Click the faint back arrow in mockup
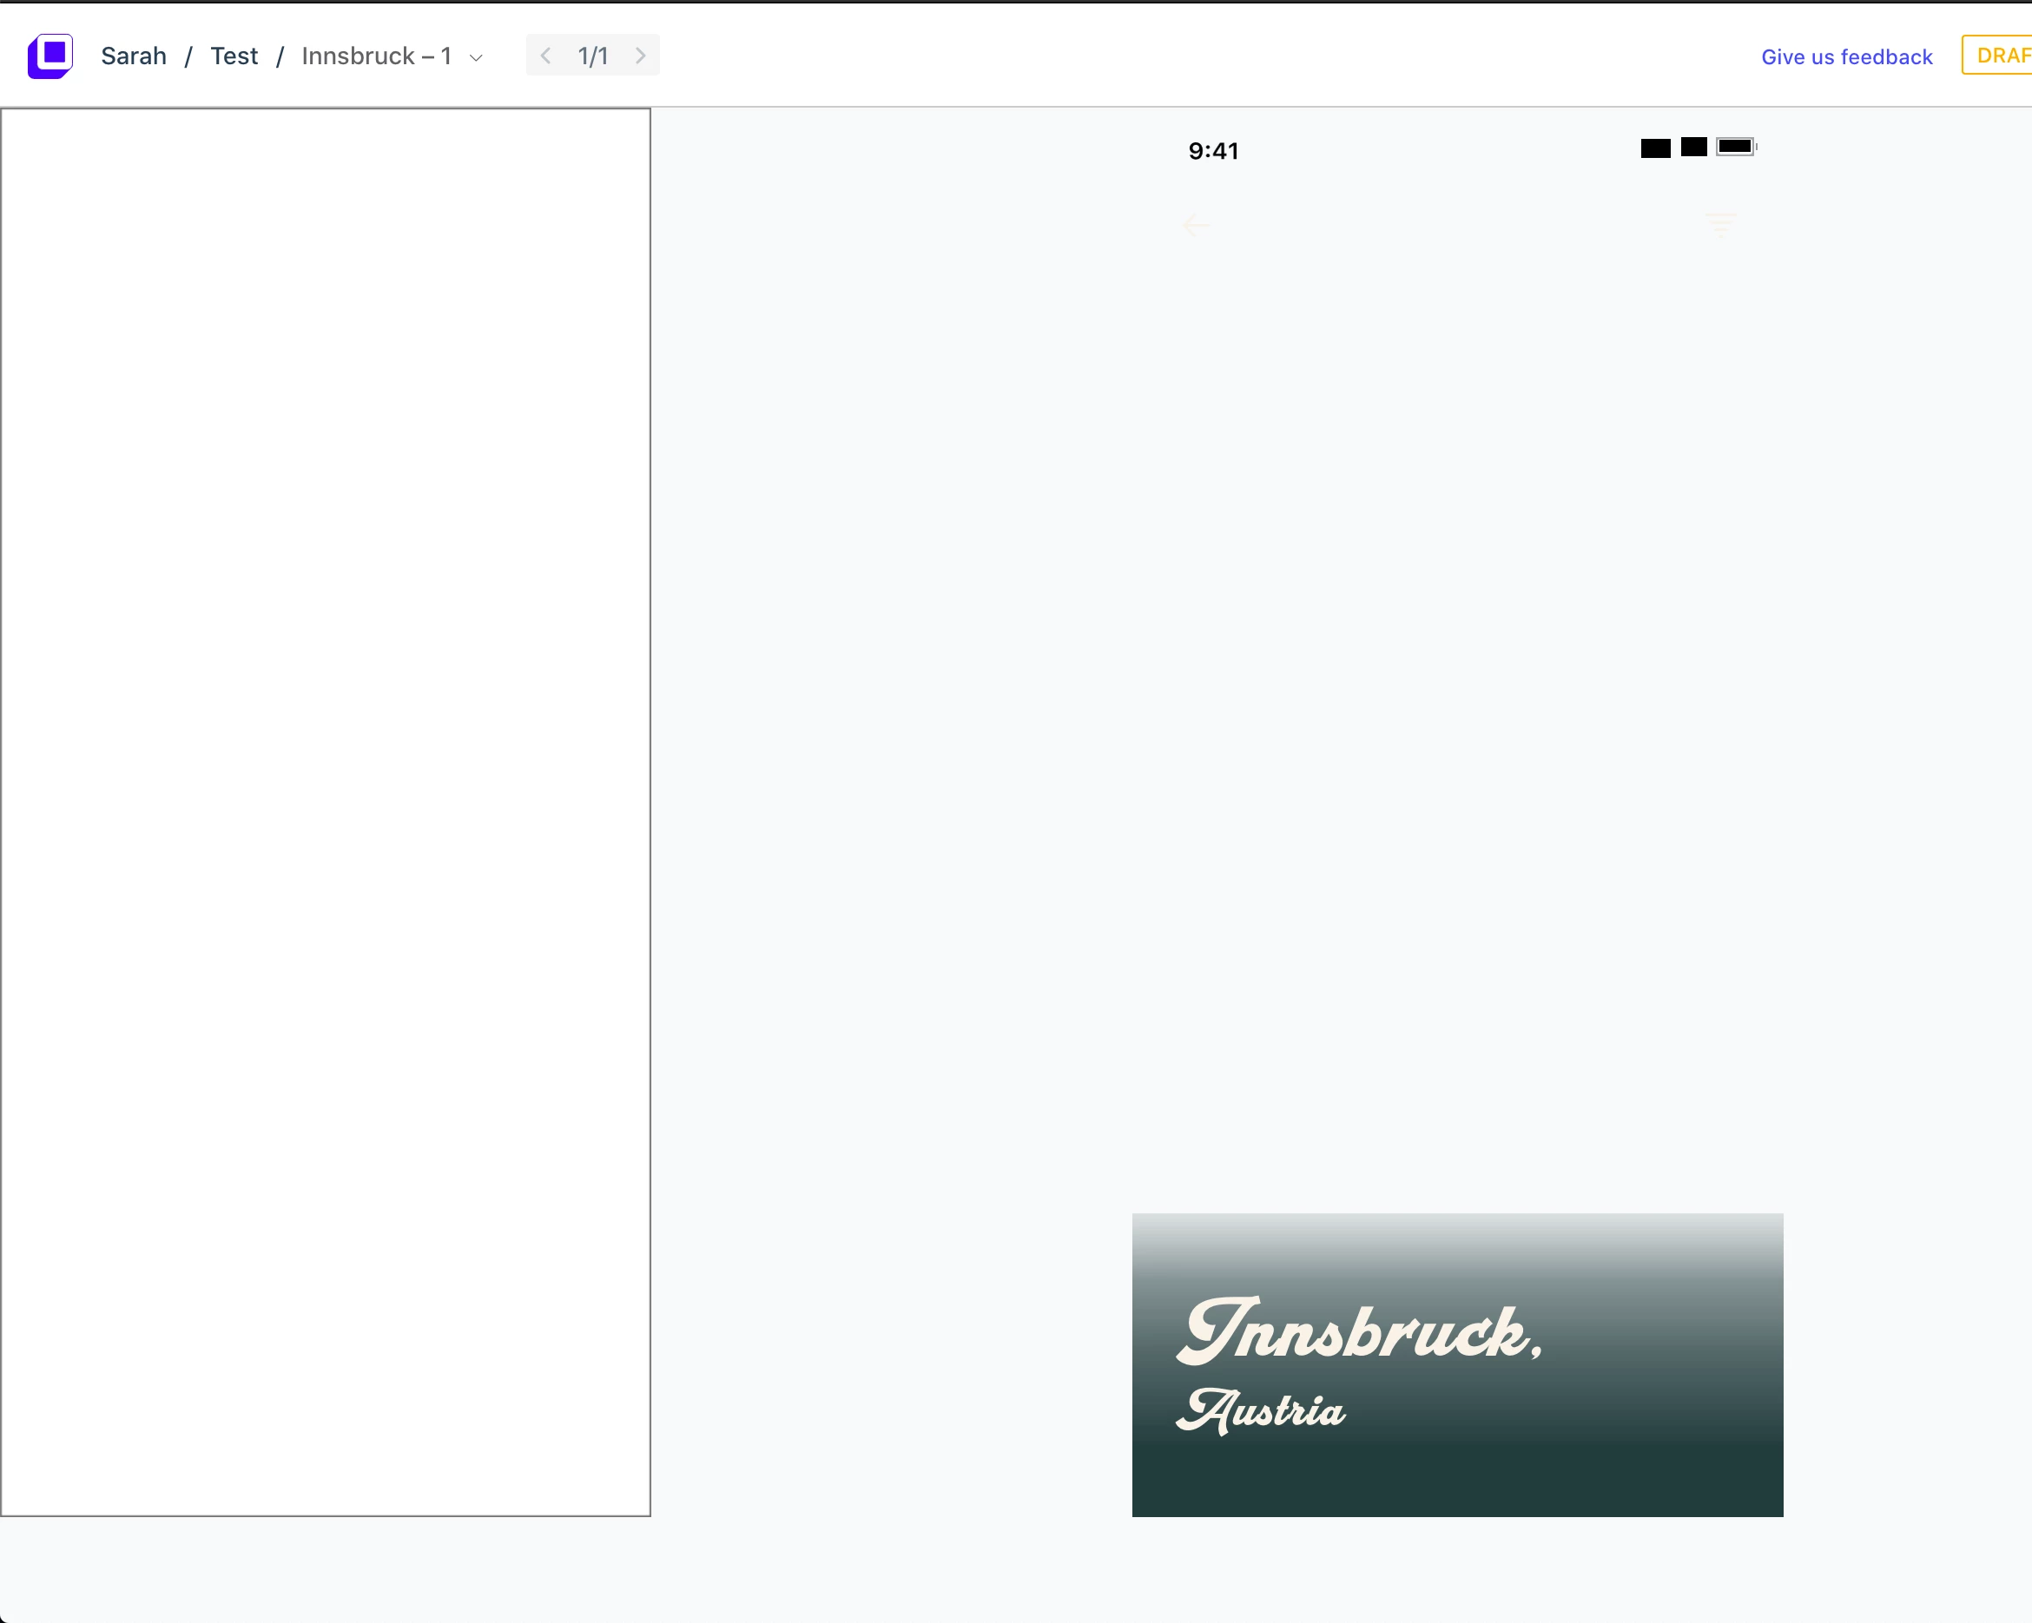 [x=1196, y=225]
